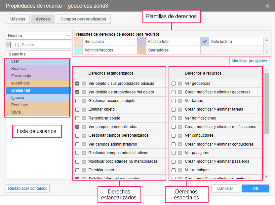Screen dimensions: 275x205
Task: Enable Ver notificaciones right
Action: pyautogui.click(x=174, y=118)
